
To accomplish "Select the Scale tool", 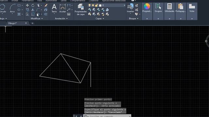I will [33, 14].
